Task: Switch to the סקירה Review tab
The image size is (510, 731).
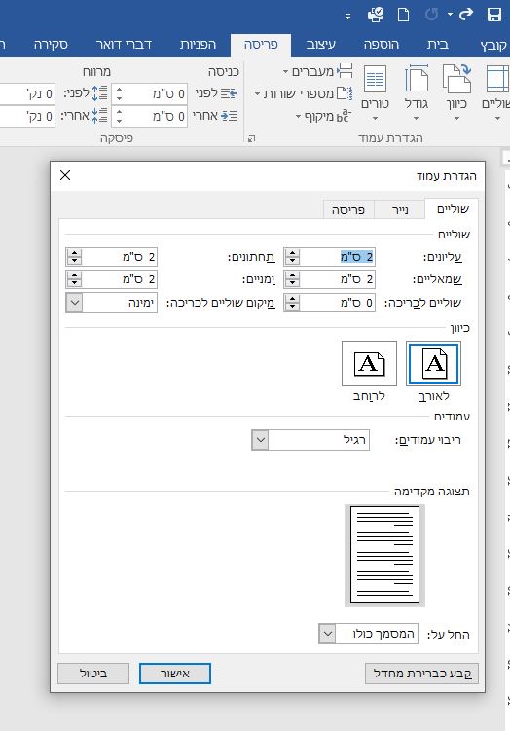Action: (51, 45)
